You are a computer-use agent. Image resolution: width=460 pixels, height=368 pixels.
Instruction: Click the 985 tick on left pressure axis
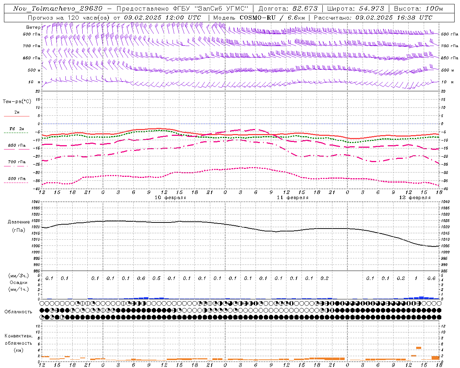pos(36,271)
